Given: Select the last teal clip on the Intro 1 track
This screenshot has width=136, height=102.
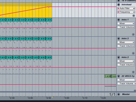Looking at the screenshot, I should tap(49, 20).
